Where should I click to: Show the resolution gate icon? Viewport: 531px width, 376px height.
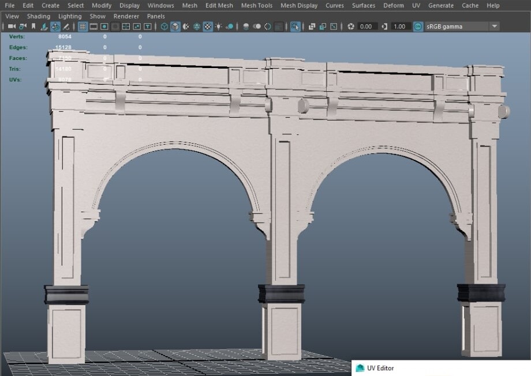point(104,26)
